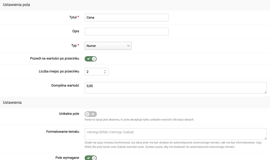Enable the Unikalne pole switch

pyautogui.click(x=91, y=114)
